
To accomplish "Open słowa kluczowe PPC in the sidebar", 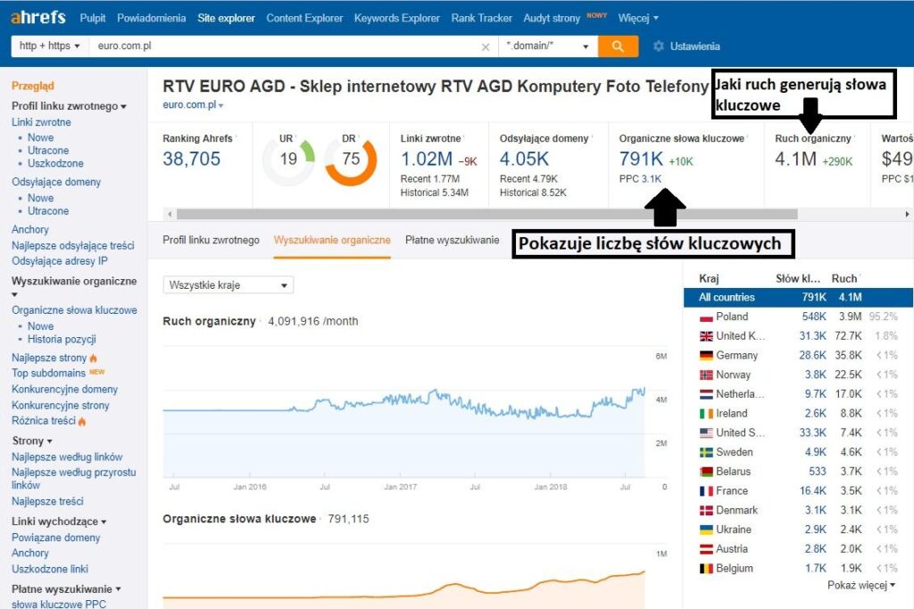I will (59, 604).
